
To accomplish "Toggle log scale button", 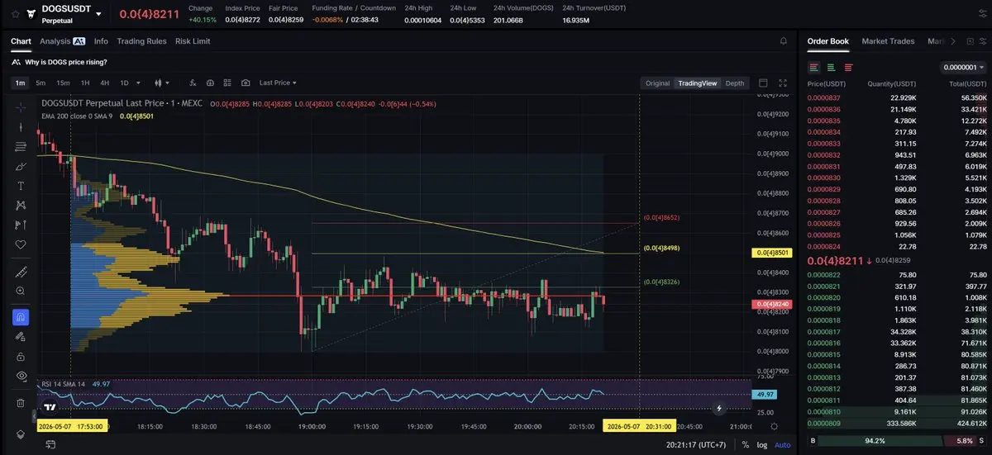I will pyautogui.click(x=761, y=444).
